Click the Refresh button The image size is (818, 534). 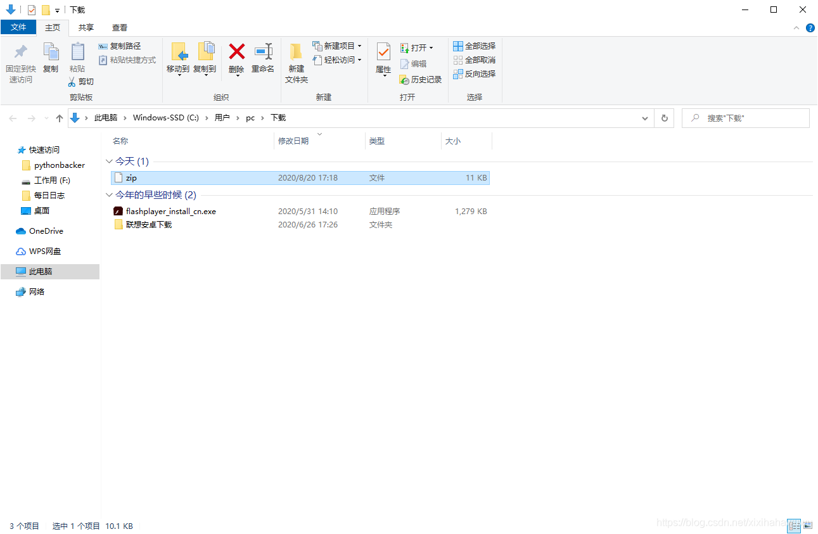click(664, 118)
